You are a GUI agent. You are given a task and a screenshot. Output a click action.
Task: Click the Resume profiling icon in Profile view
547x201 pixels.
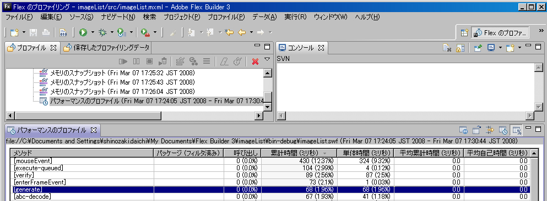click(123, 62)
